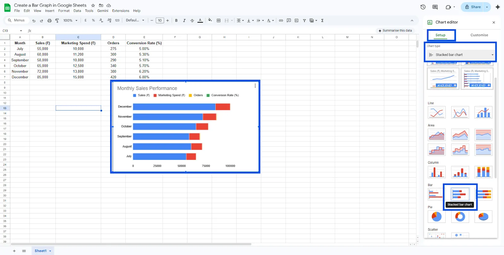The image size is (504, 255).
Task: Click the Insert chart icon
Action: pos(296,20)
